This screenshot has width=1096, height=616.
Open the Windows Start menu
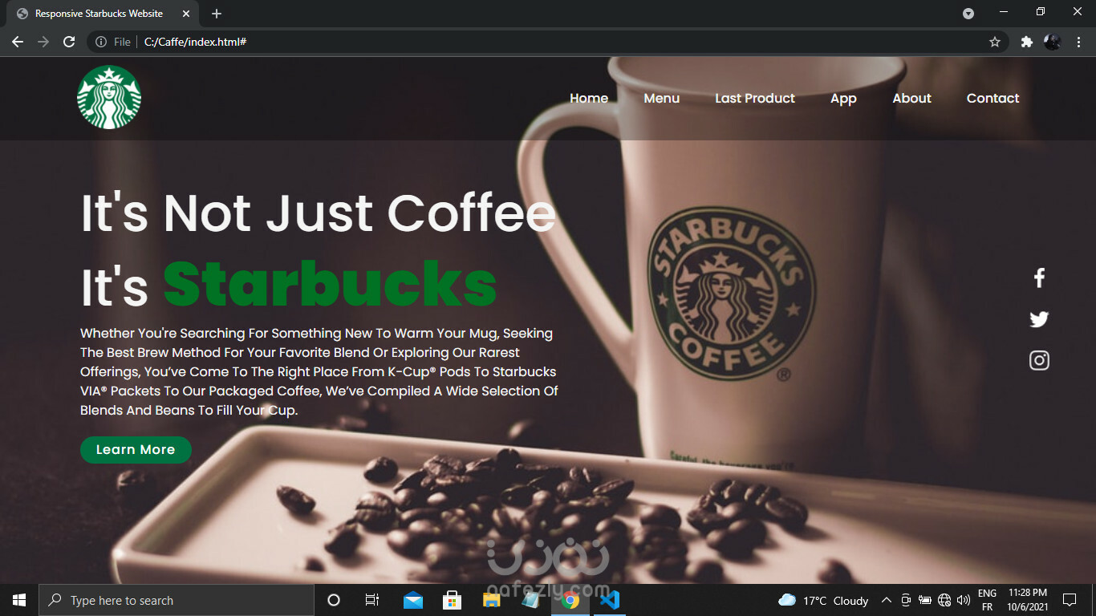click(x=19, y=600)
